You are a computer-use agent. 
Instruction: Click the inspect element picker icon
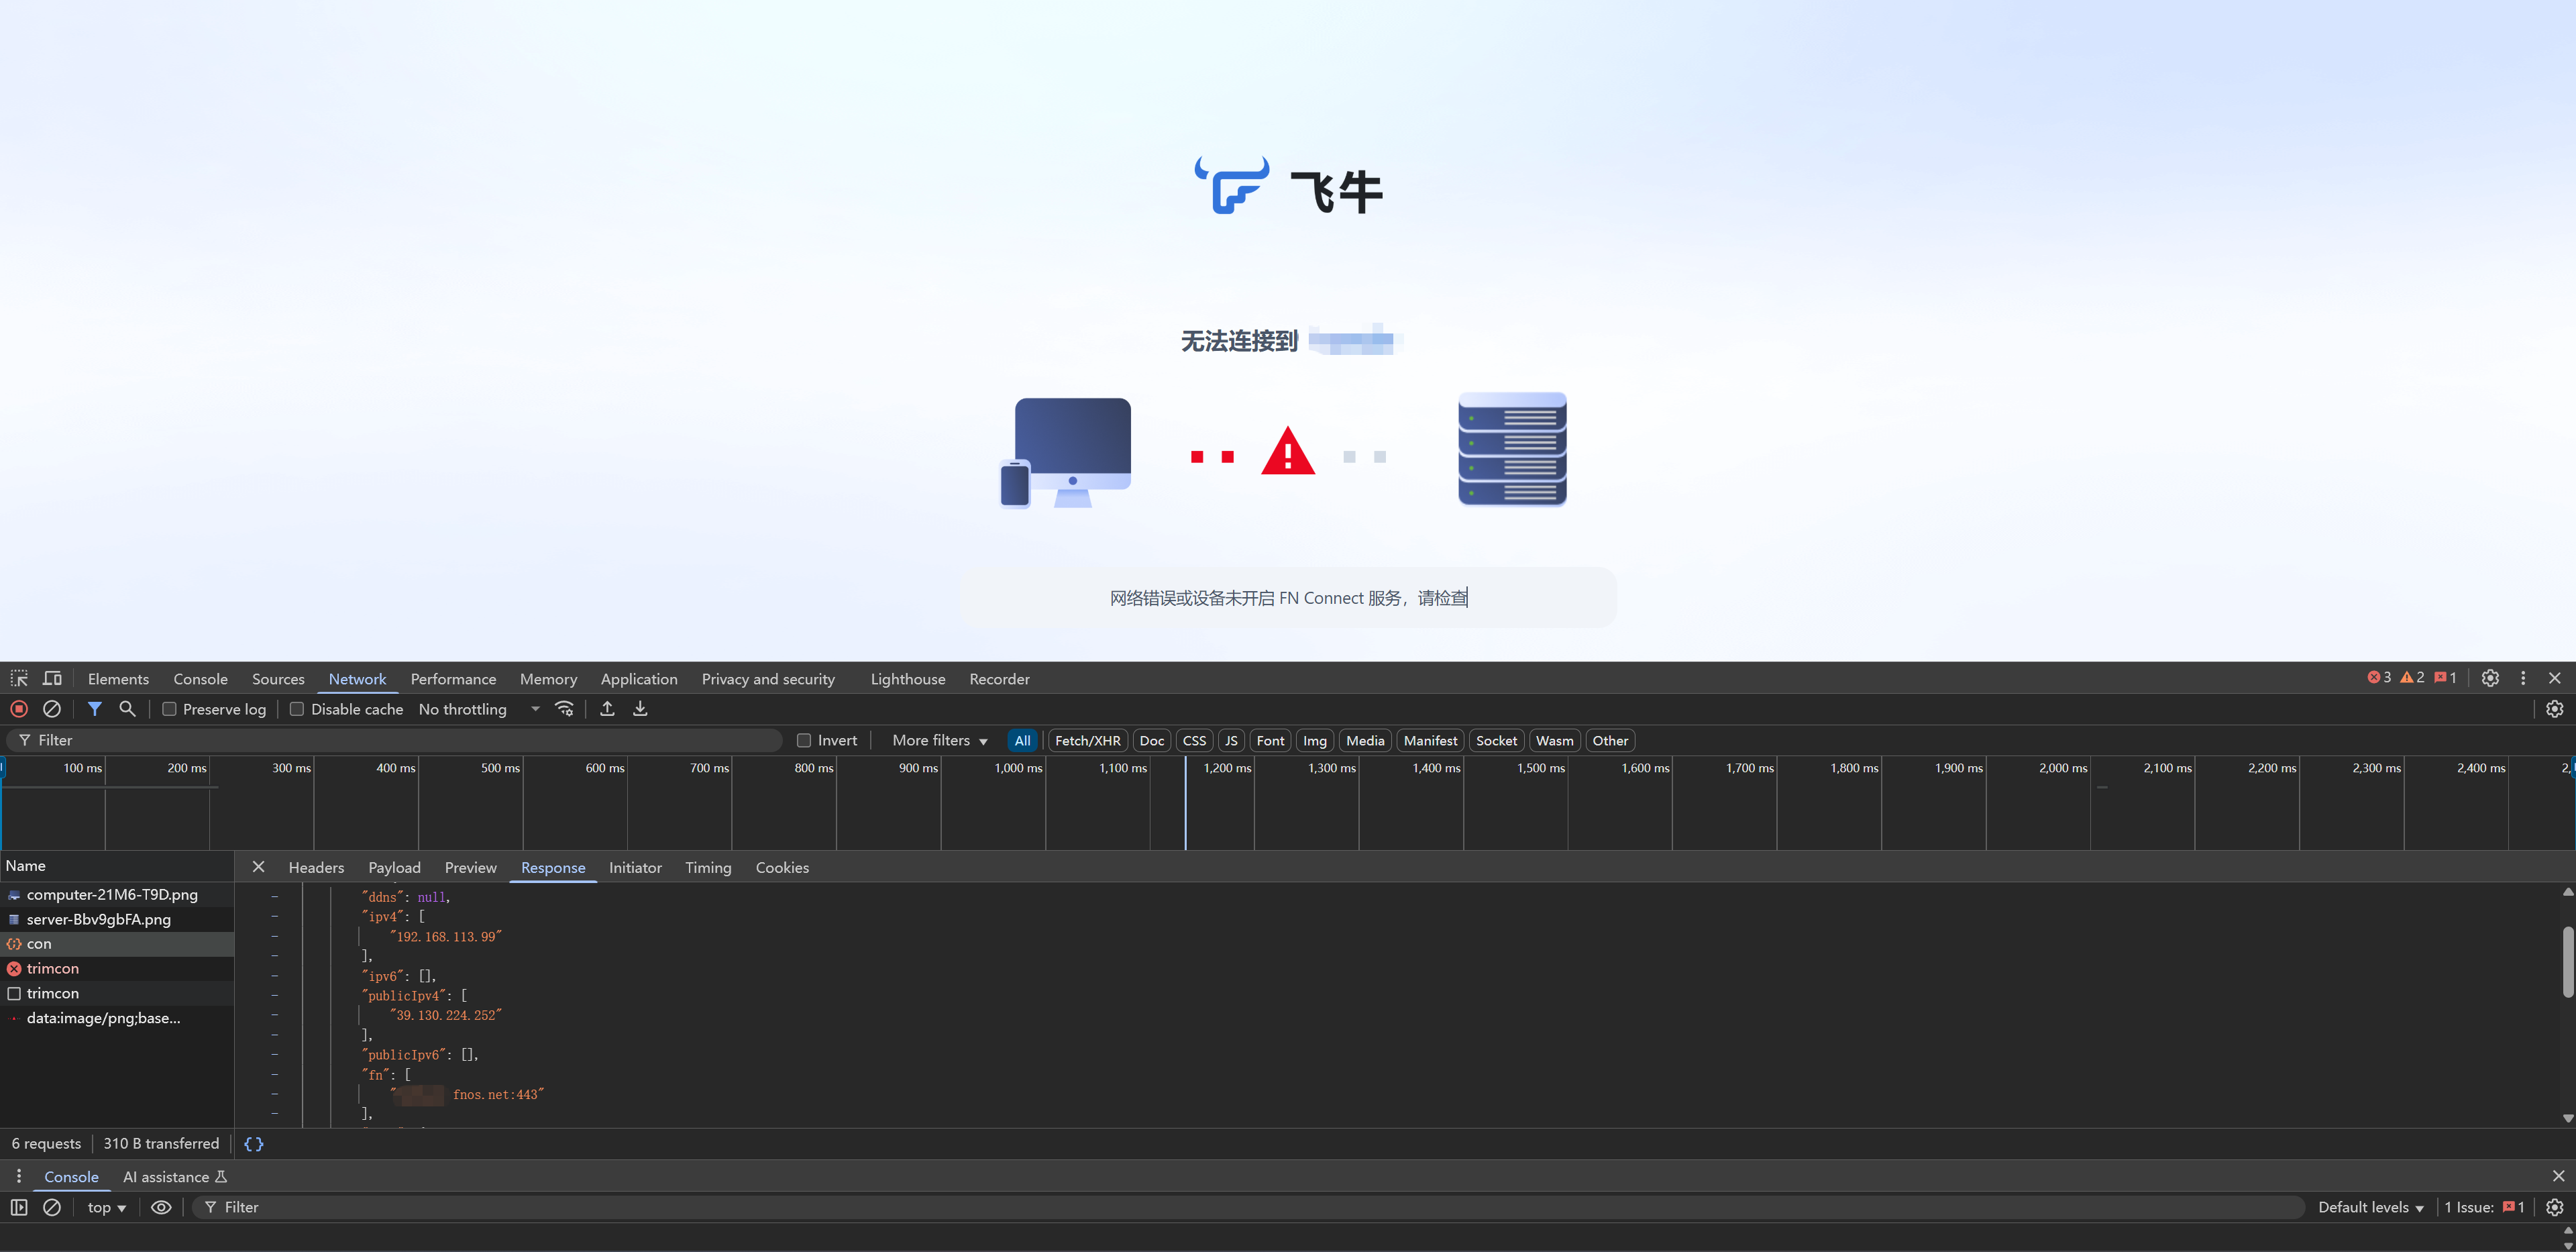(x=19, y=679)
